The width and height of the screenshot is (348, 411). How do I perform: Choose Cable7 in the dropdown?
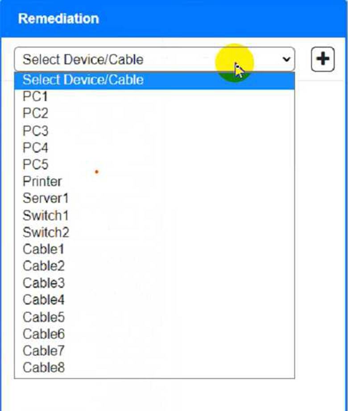[x=155, y=351]
